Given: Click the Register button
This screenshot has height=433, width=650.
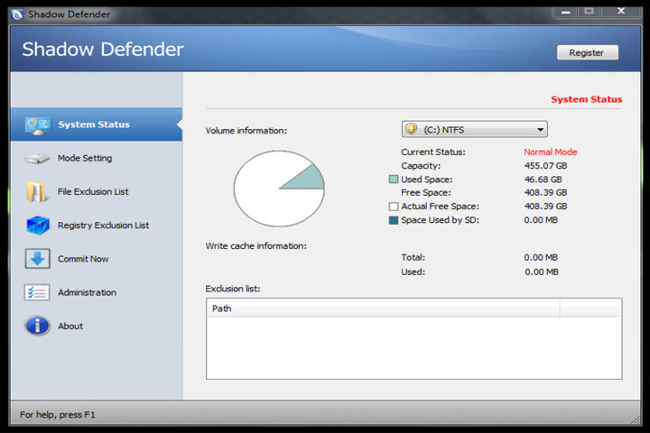Looking at the screenshot, I should pyautogui.click(x=588, y=52).
